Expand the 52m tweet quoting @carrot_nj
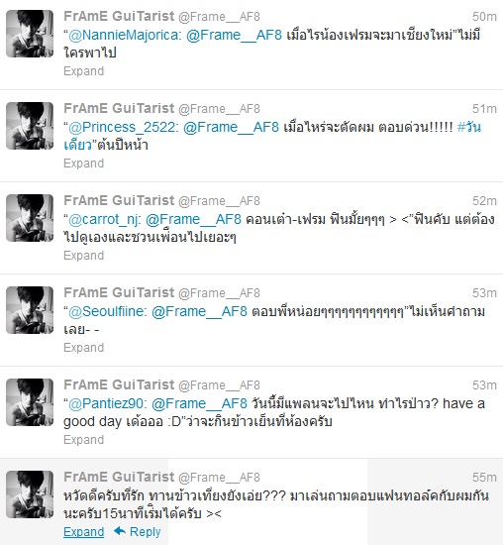The height and width of the screenshot is (545, 503). click(x=84, y=256)
